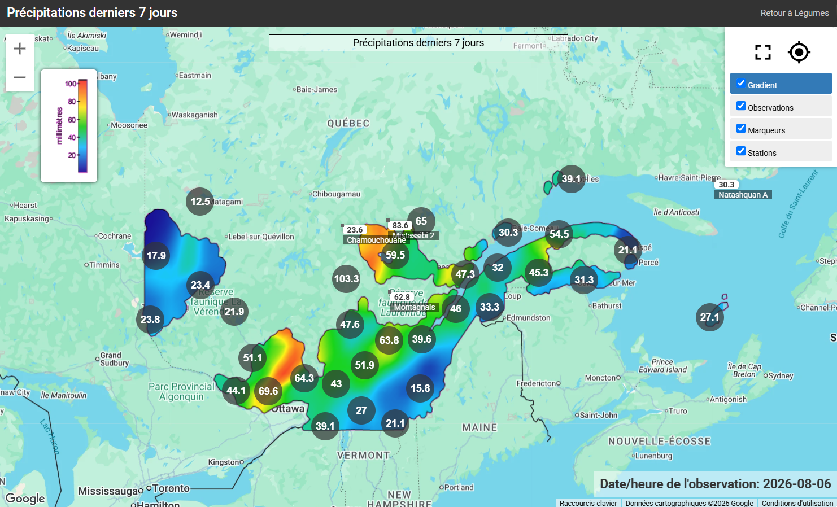Select the 51.1 precipitation marker
Screen dimensions: 837x507
coord(252,358)
